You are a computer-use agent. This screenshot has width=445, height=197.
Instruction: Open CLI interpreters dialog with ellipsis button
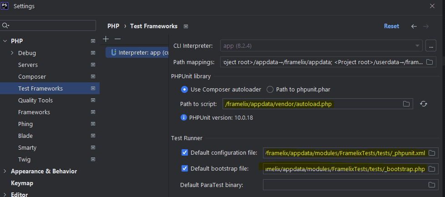pyautogui.click(x=431, y=45)
